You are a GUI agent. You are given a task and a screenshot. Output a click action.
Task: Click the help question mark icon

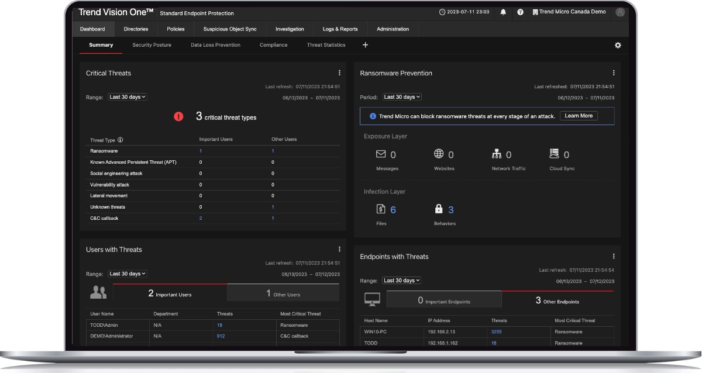click(519, 12)
